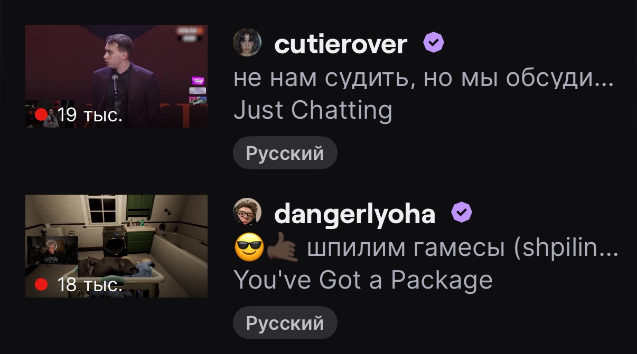
Task: Click red live dot beside 18 тыс.
Action: click(41, 285)
